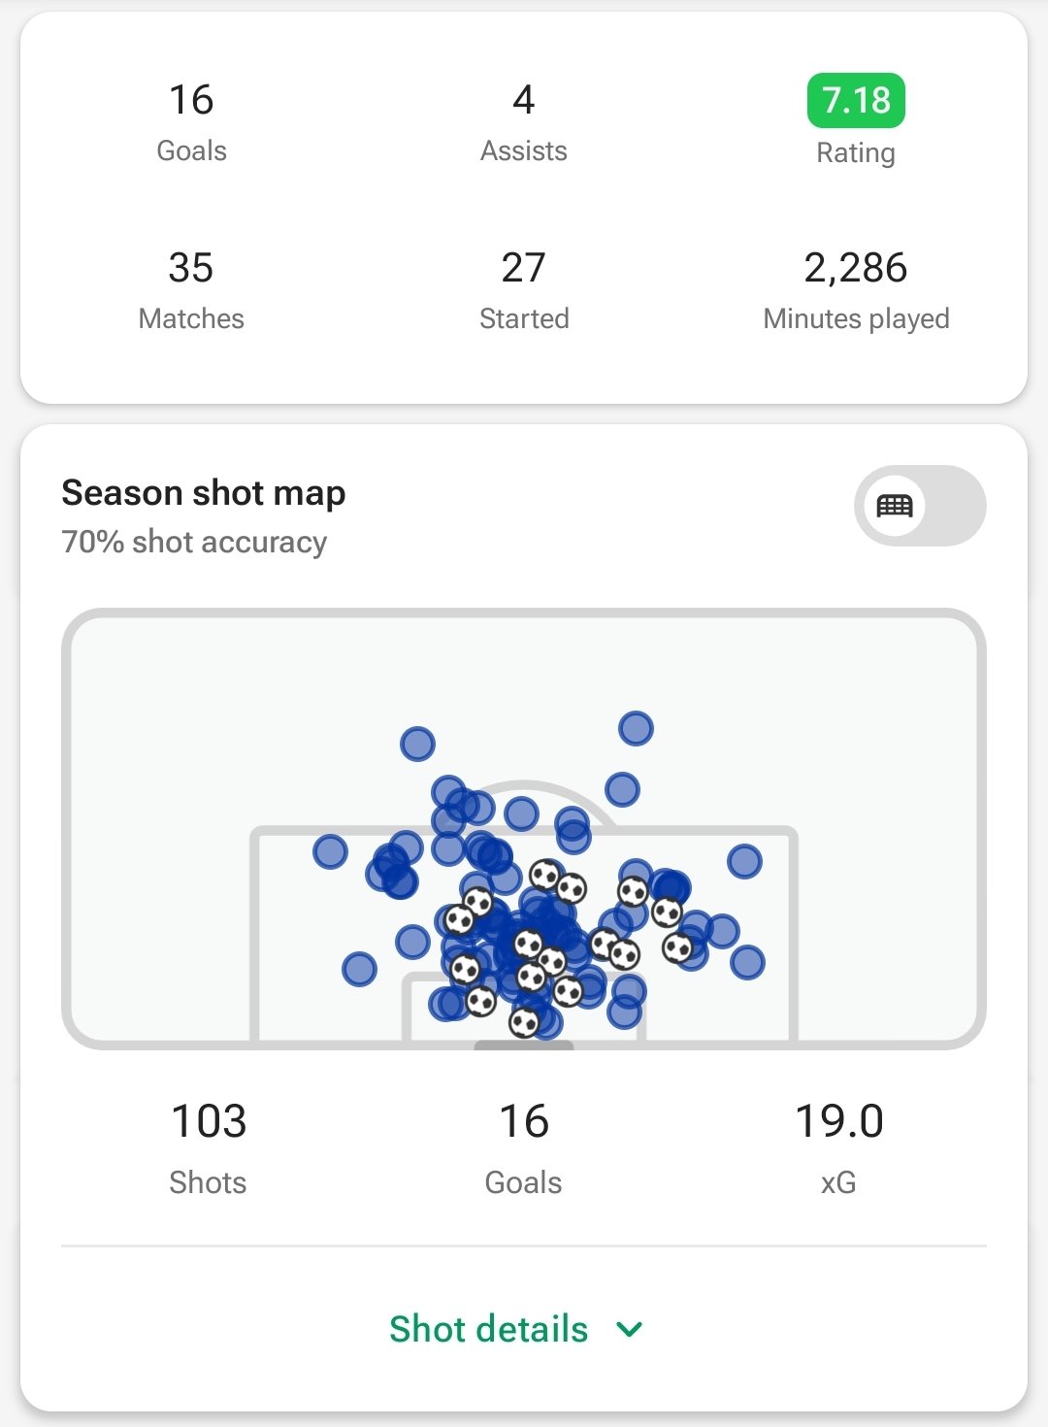This screenshot has width=1048, height=1427.
Task: Tap the Season shot map heading
Action: tap(204, 493)
